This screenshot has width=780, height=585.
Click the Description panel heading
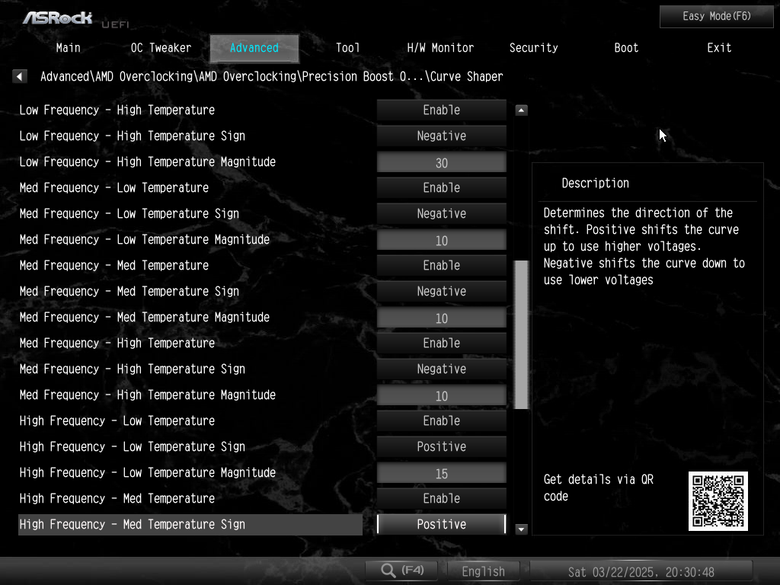595,183
